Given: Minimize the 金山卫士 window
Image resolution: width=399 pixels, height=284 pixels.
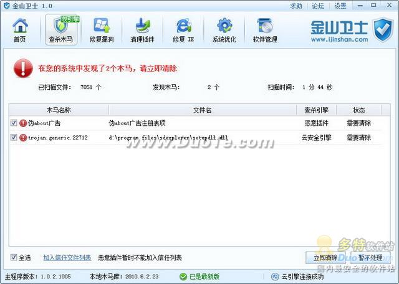Looking at the screenshot, I should tap(360, 6).
